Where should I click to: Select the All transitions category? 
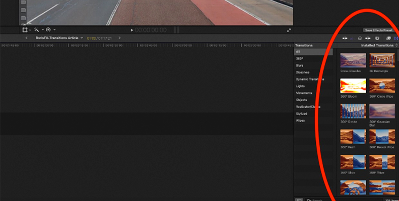click(x=313, y=52)
